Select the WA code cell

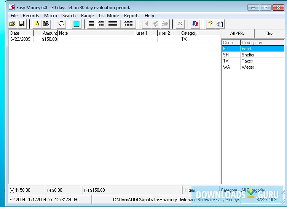point(231,67)
